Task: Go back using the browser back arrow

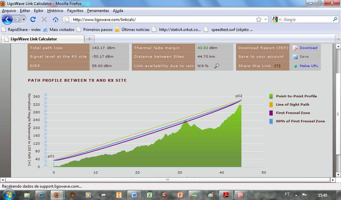Action: (7, 20)
